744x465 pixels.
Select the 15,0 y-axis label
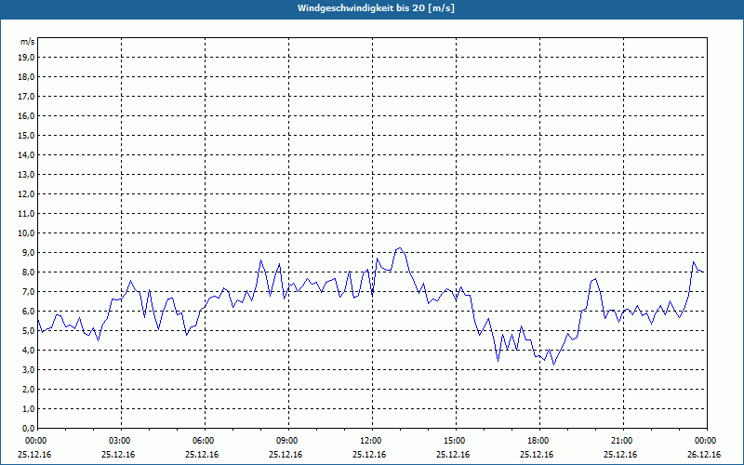coord(27,135)
